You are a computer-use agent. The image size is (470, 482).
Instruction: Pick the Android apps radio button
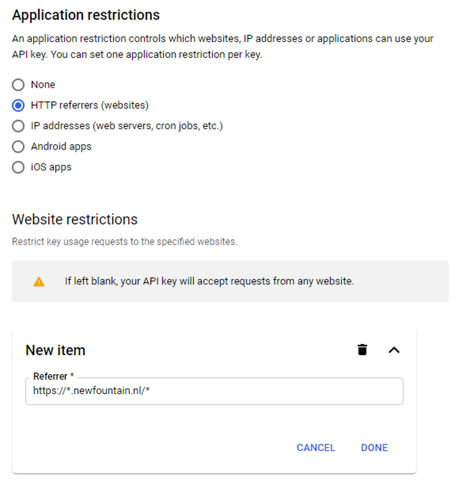[x=18, y=147]
